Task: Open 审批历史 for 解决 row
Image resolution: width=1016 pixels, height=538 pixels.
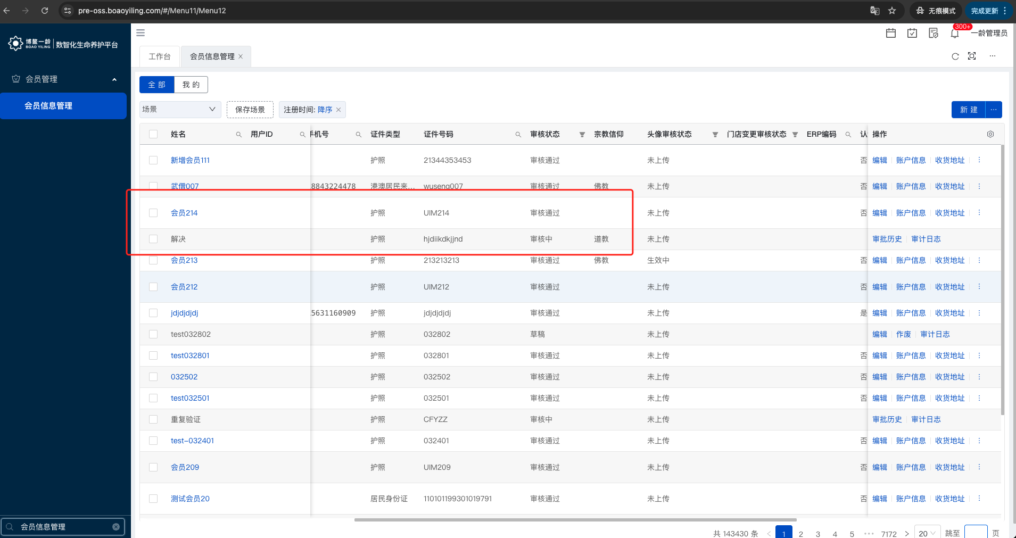Action: tap(887, 239)
